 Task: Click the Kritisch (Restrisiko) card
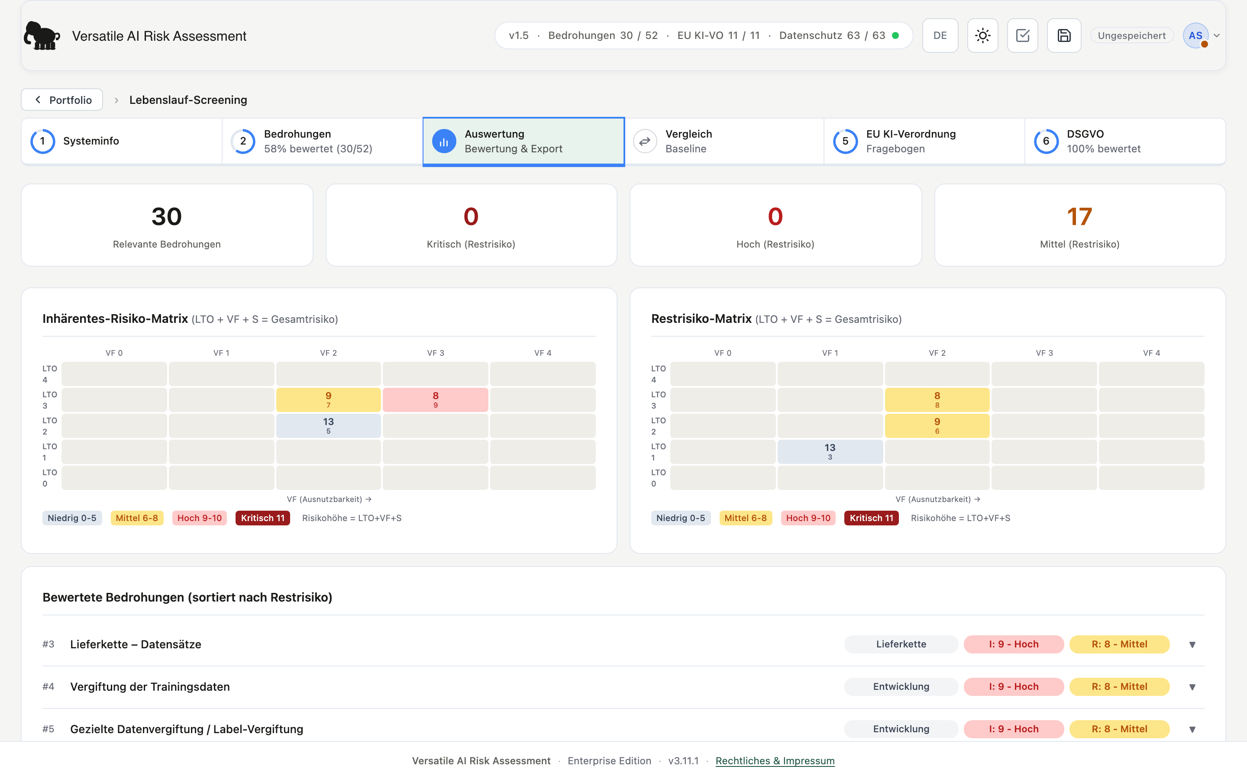click(x=471, y=225)
